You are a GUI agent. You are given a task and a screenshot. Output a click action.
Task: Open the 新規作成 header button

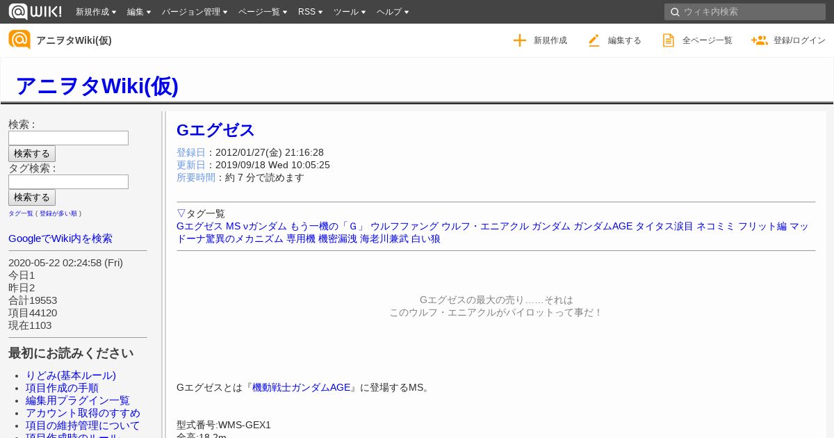540,40
